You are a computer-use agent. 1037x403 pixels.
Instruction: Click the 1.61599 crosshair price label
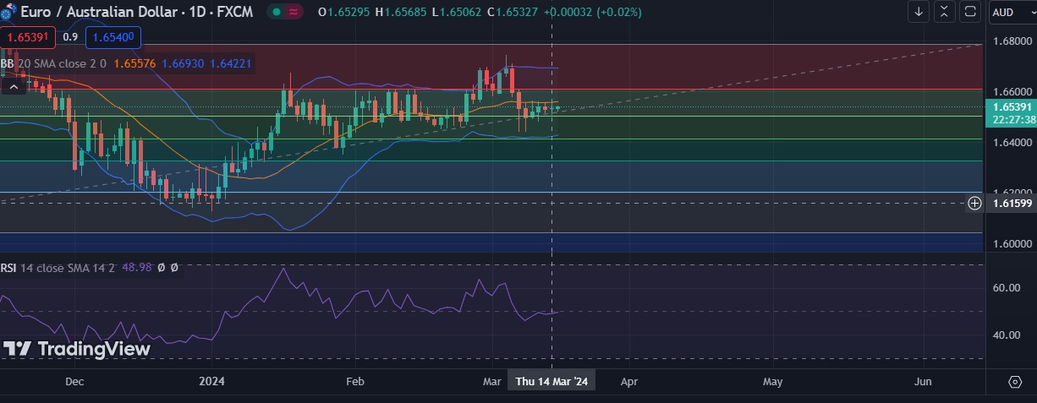click(1012, 204)
